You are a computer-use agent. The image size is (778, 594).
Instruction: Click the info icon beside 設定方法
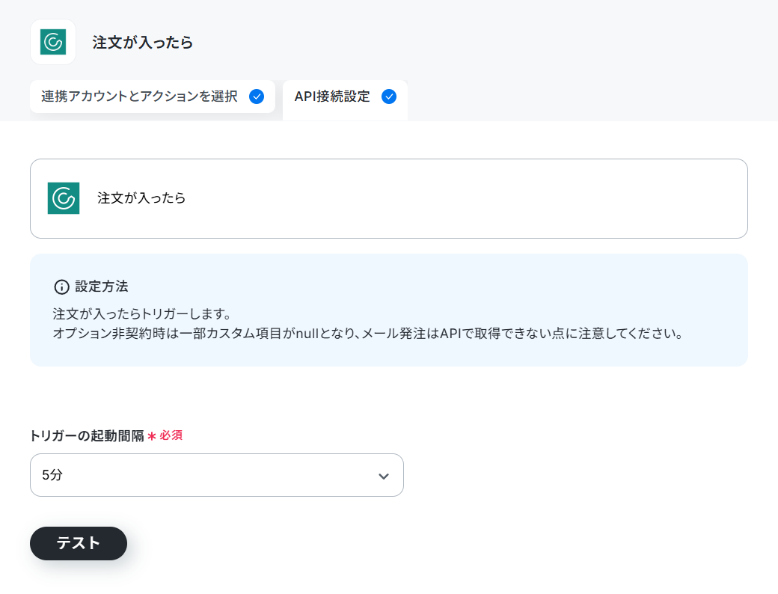click(x=61, y=287)
